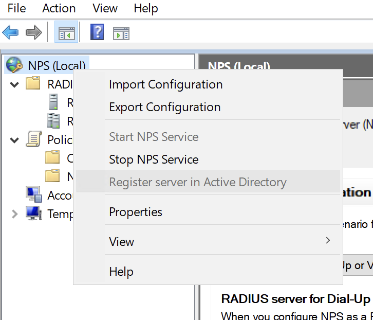373x320 pixels.
Task: Expand the Templates tree node
Action: pos(15,214)
